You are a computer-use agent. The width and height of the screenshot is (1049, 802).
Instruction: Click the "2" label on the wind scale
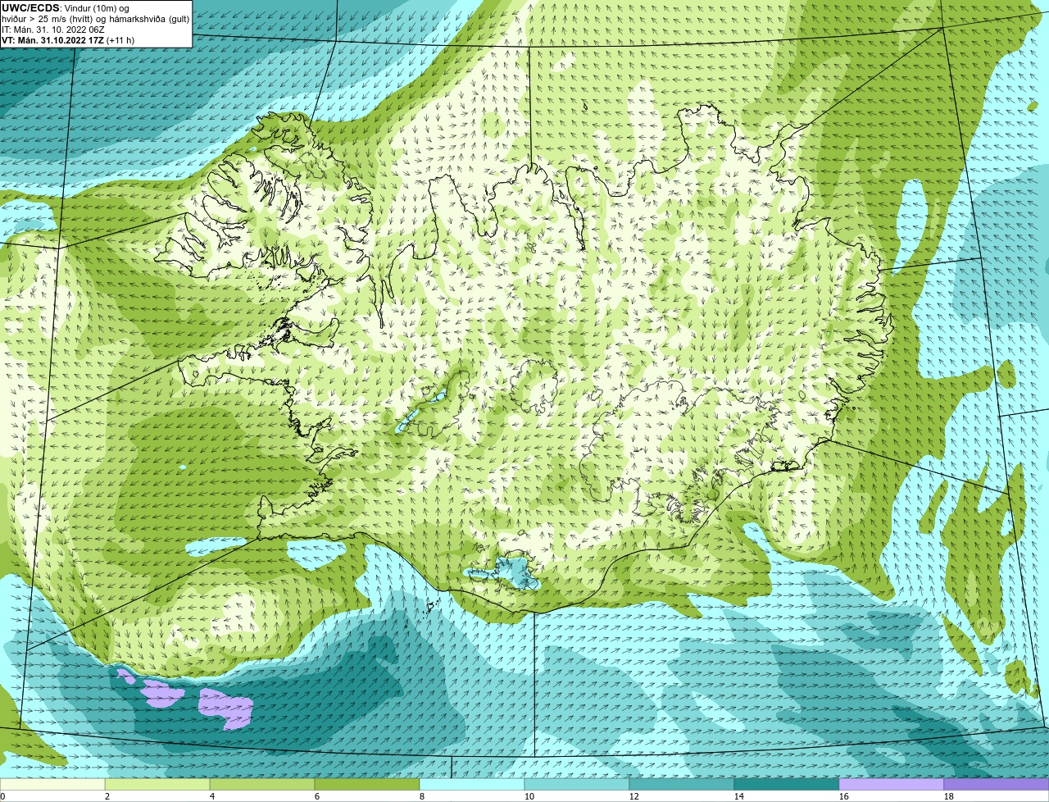click(107, 796)
